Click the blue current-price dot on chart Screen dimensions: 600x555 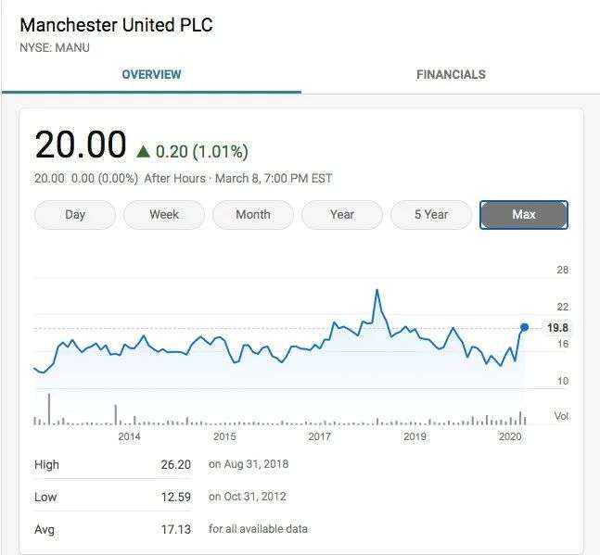point(524,327)
